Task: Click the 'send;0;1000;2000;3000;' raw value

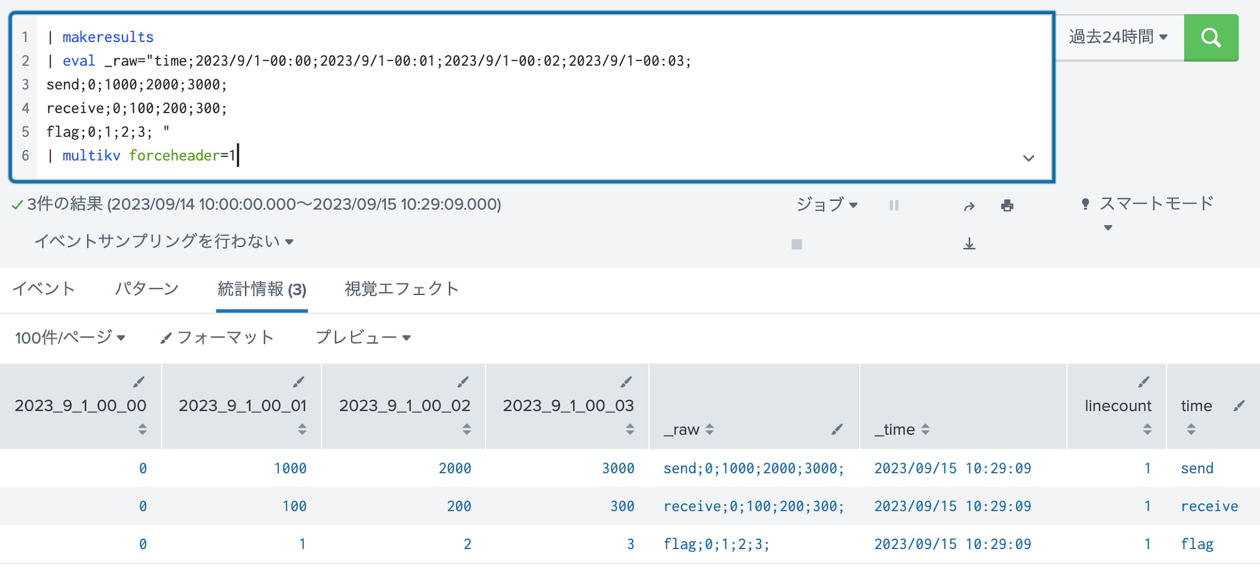Action: click(754, 468)
